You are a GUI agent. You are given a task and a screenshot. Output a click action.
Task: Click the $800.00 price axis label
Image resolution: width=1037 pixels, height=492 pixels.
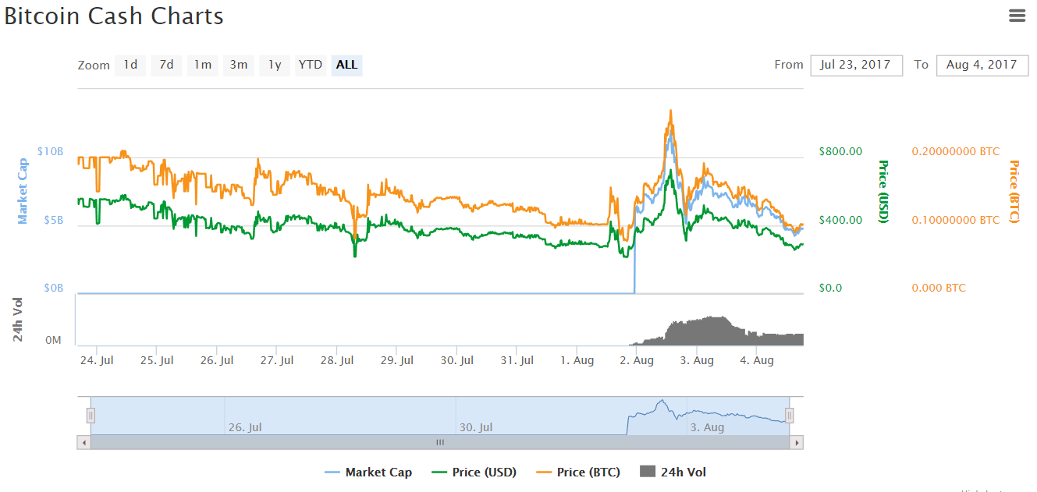tap(840, 151)
